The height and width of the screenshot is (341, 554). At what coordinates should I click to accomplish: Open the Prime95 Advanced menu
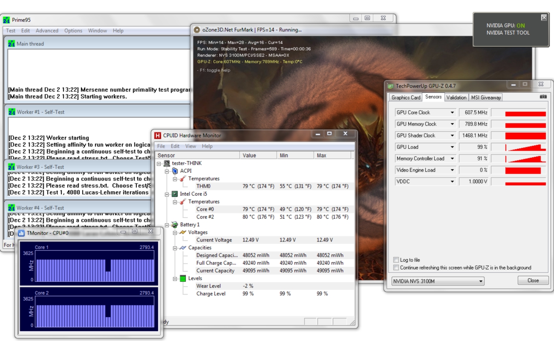47,31
